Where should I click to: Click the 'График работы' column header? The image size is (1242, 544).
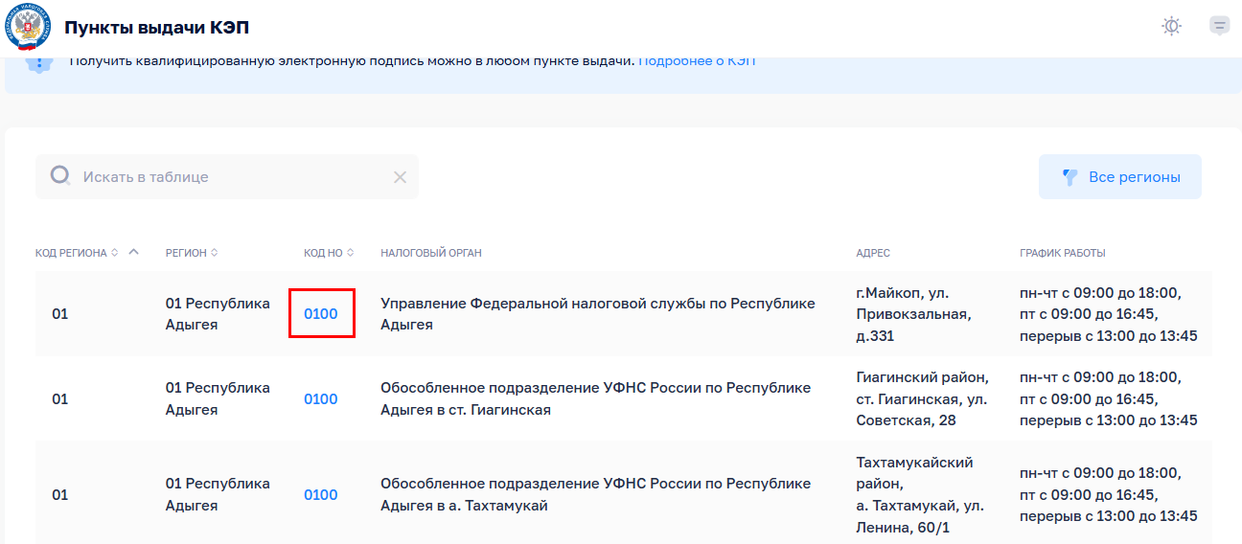(x=1063, y=253)
